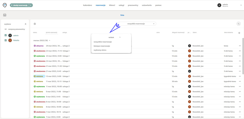Image resolution: width=244 pixels, height=119 pixels.
Task: Select bieżące rezerwacje in widok menu
Action: click(102, 46)
